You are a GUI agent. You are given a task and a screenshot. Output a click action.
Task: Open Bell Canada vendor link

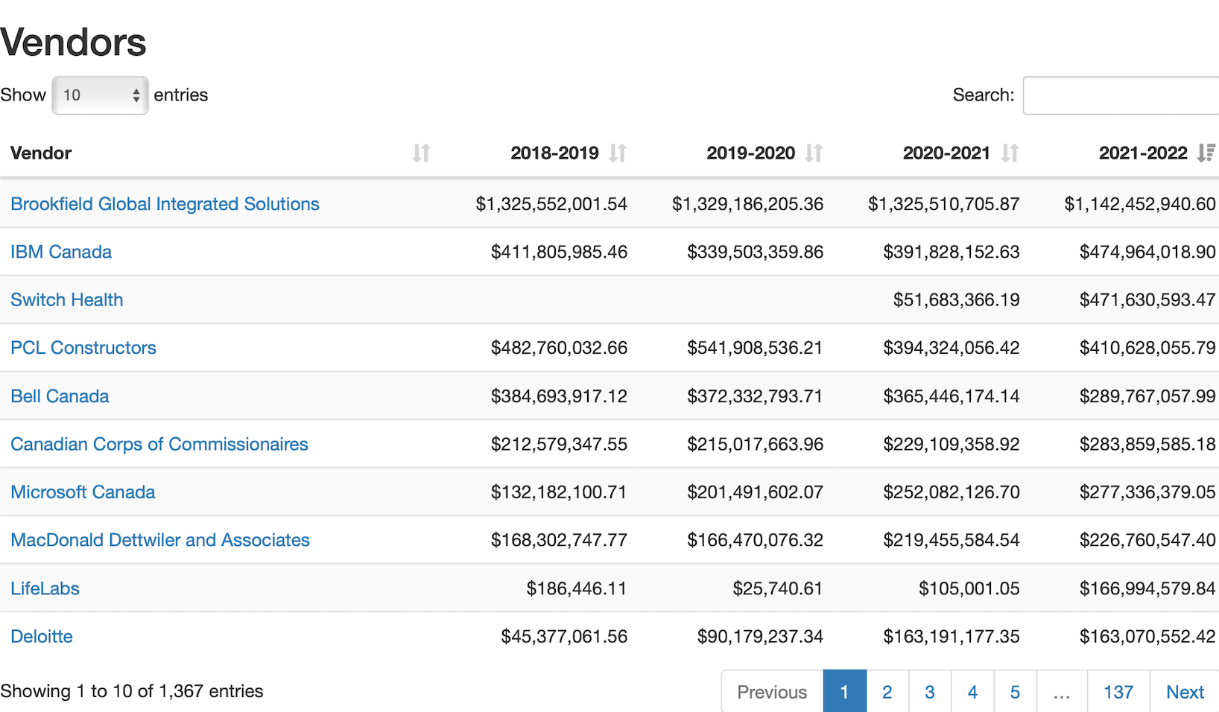click(x=60, y=396)
